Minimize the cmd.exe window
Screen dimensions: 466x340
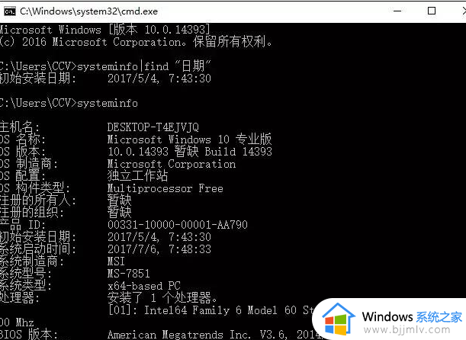point(397,11)
